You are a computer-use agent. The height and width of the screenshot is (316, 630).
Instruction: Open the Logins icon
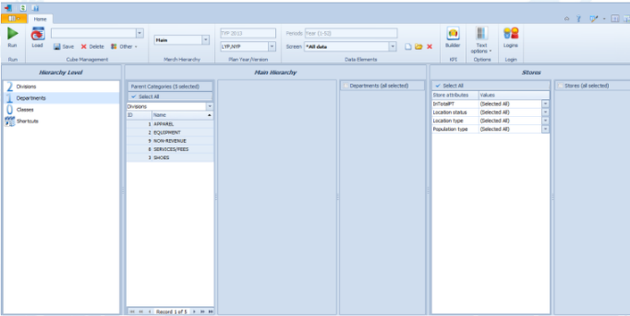coord(511,33)
